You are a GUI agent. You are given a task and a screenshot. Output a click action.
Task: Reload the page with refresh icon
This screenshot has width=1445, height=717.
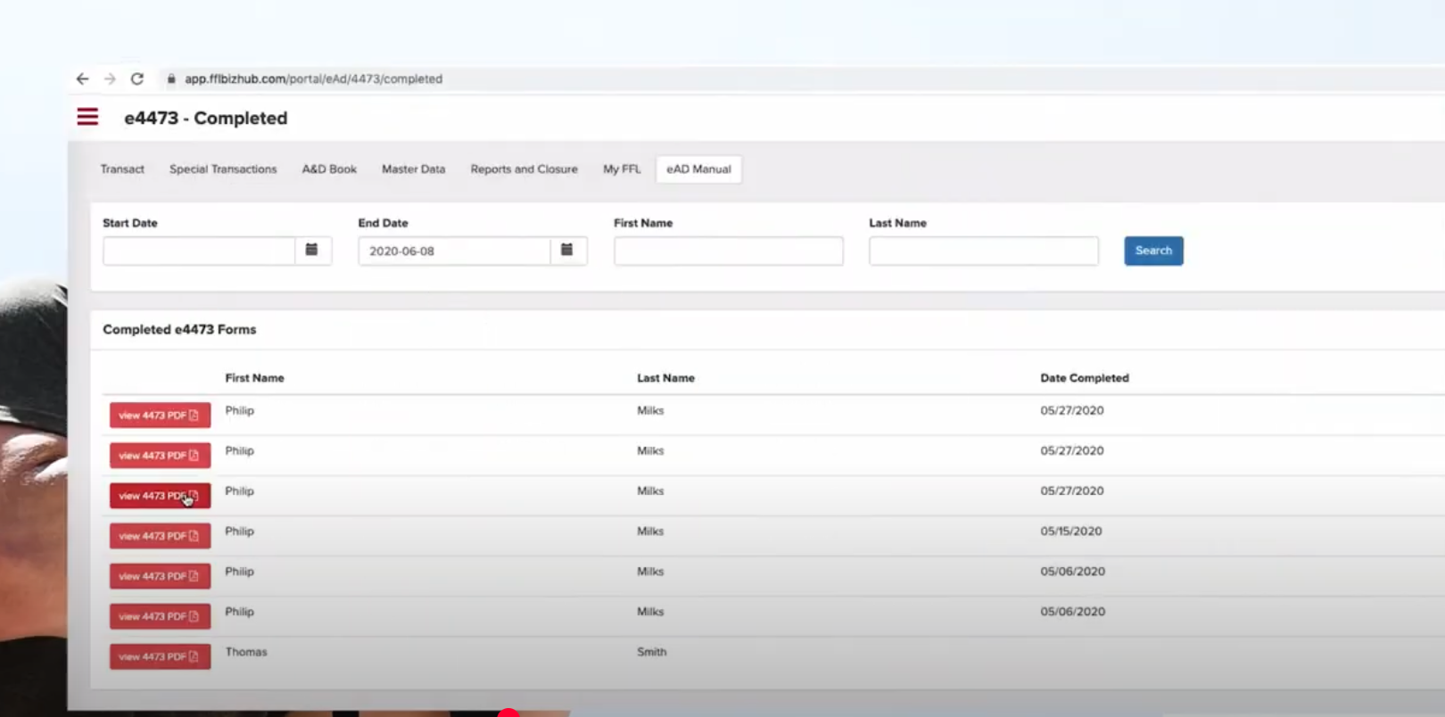(x=137, y=79)
